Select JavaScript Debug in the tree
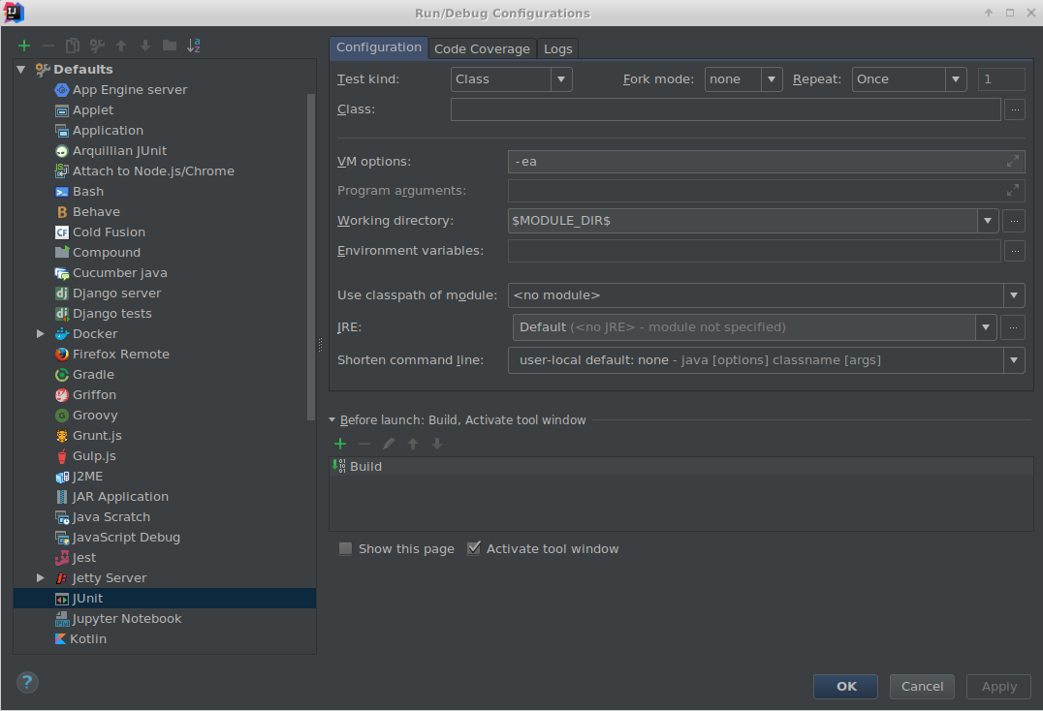Image resolution: width=1043 pixels, height=711 pixels. tap(165, 538)
